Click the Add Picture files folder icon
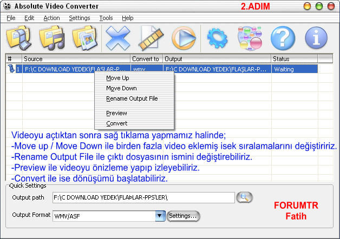The height and width of the screenshot is (239, 340). (x=85, y=38)
